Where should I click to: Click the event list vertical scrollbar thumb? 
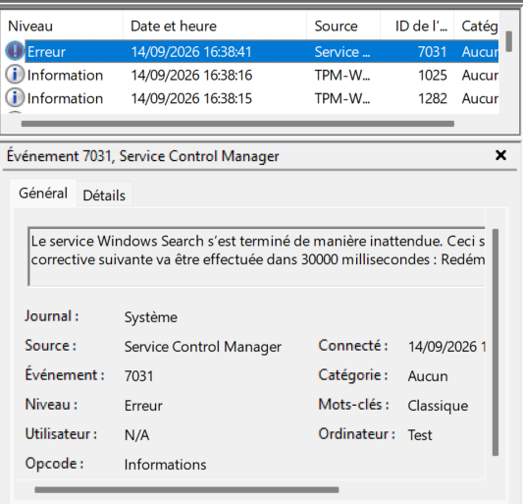tap(508, 41)
